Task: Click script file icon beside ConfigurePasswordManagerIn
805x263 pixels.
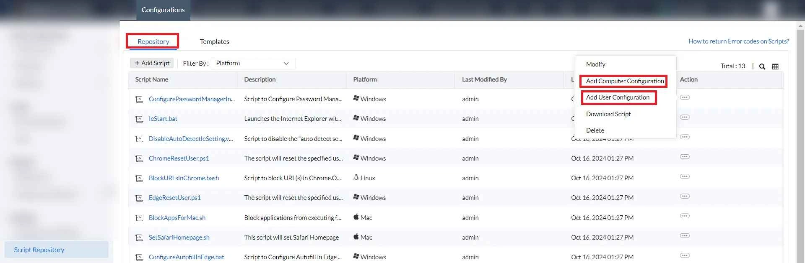Action: tap(139, 100)
